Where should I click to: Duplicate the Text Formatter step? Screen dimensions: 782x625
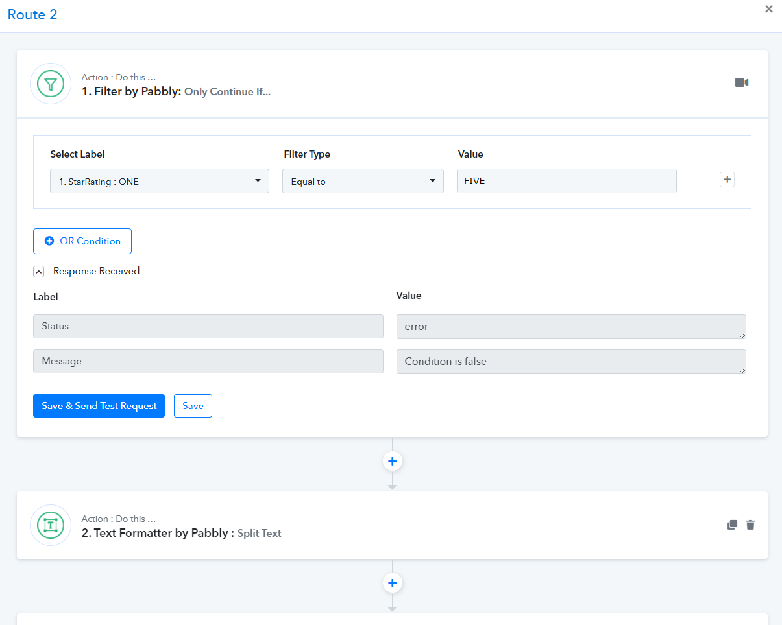click(732, 525)
